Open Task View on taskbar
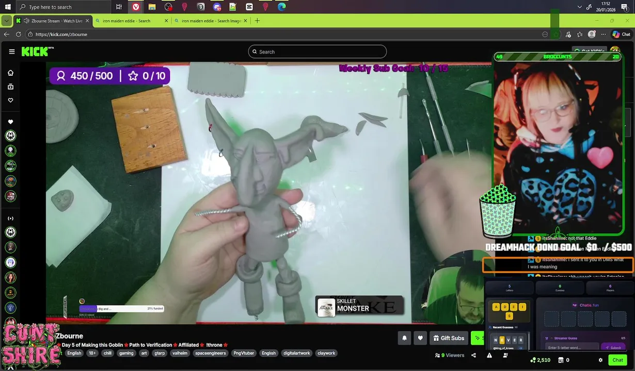Screen dimensions: 635x371 point(119,7)
